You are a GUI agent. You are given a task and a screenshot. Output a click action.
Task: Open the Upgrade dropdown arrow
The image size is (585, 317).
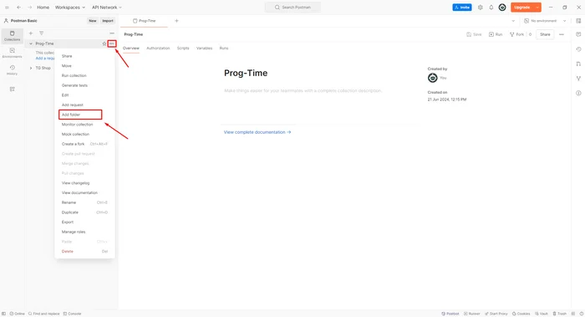(x=537, y=7)
